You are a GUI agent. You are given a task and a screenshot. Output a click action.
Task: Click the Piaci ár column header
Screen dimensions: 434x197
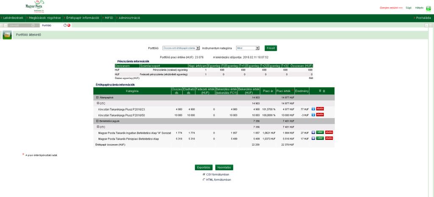268,91
